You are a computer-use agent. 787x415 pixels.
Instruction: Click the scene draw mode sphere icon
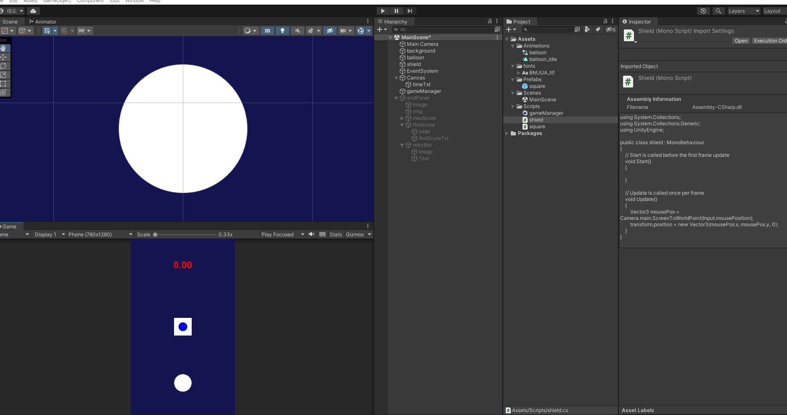pyautogui.click(x=248, y=31)
